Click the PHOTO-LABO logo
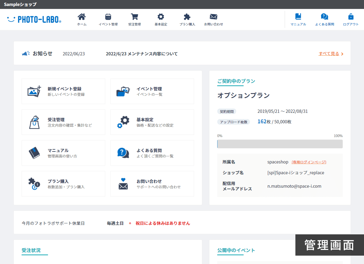Image resolution: width=364 pixels, height=264 pixels. tap(34, 19)
